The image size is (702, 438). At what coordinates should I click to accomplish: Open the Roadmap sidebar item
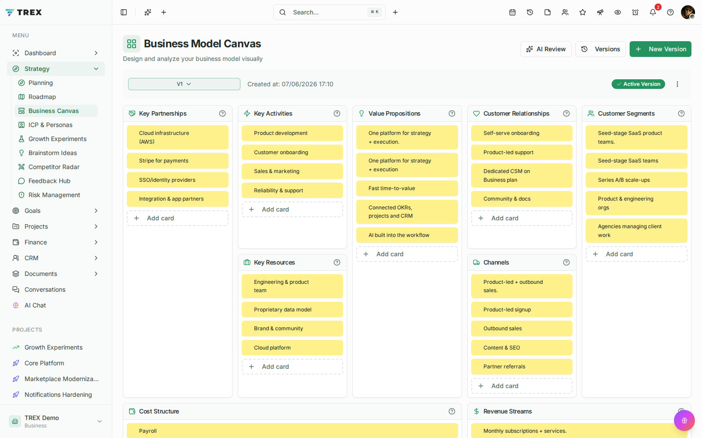tap(56, 97)
